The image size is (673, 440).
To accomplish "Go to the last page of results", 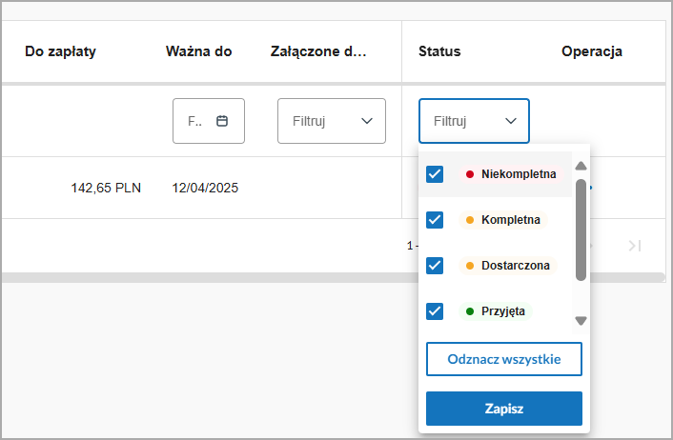I will pyautogui.click(x=635, y=246).
